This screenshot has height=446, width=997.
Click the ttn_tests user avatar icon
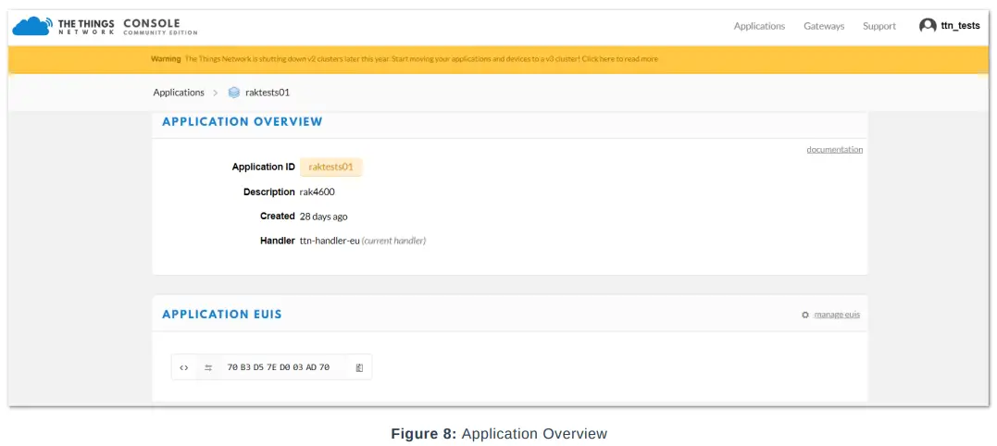click(x=928, y=26)
